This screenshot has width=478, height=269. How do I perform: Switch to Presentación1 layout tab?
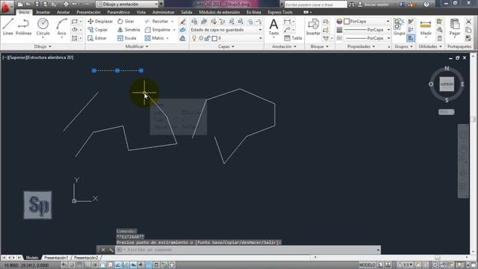(56, 258)
